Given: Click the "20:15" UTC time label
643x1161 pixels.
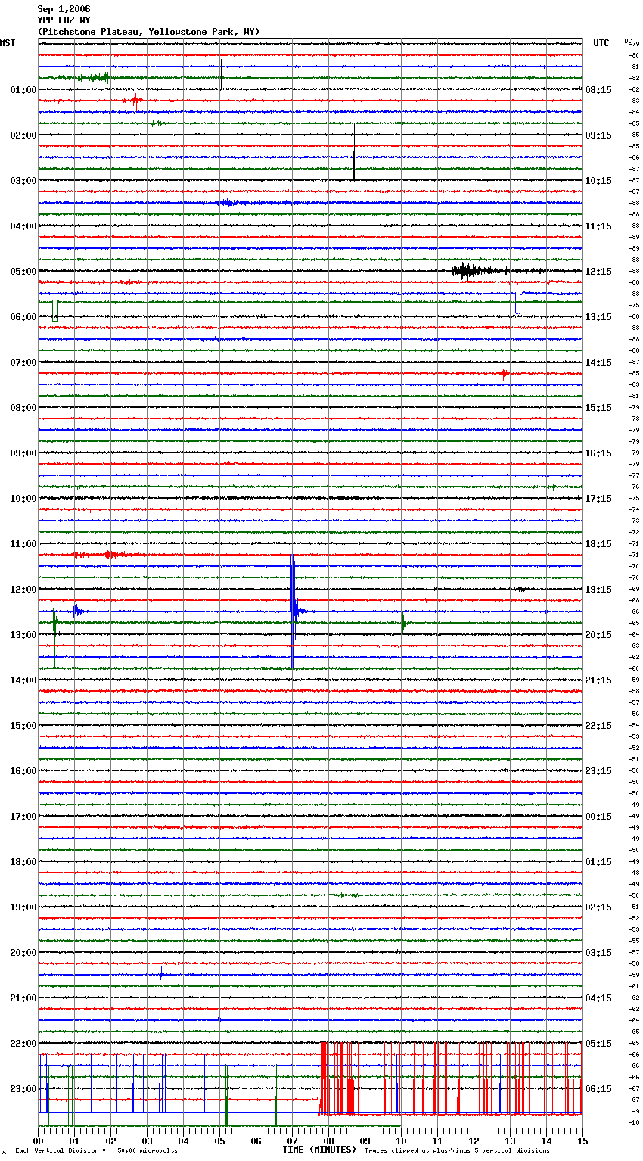Looking at the screenshot, I should pos(598,635).
